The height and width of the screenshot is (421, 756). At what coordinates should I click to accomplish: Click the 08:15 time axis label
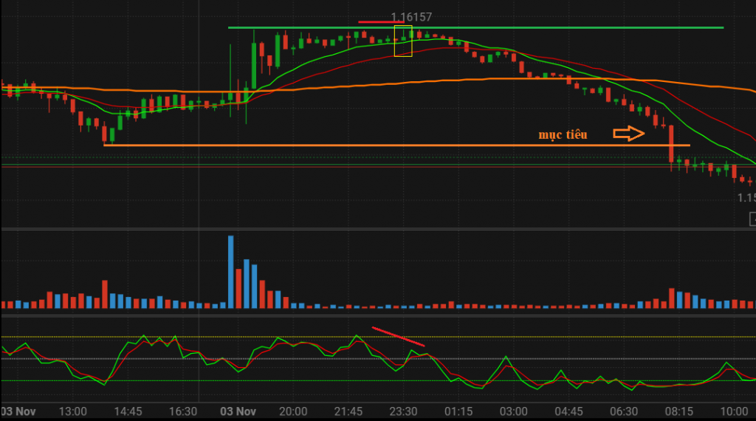(679, 411)
